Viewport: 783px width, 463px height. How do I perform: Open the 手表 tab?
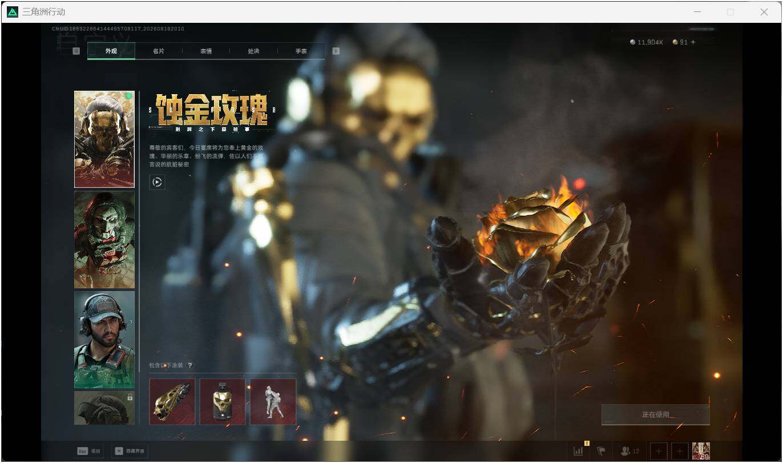[301, 51]
